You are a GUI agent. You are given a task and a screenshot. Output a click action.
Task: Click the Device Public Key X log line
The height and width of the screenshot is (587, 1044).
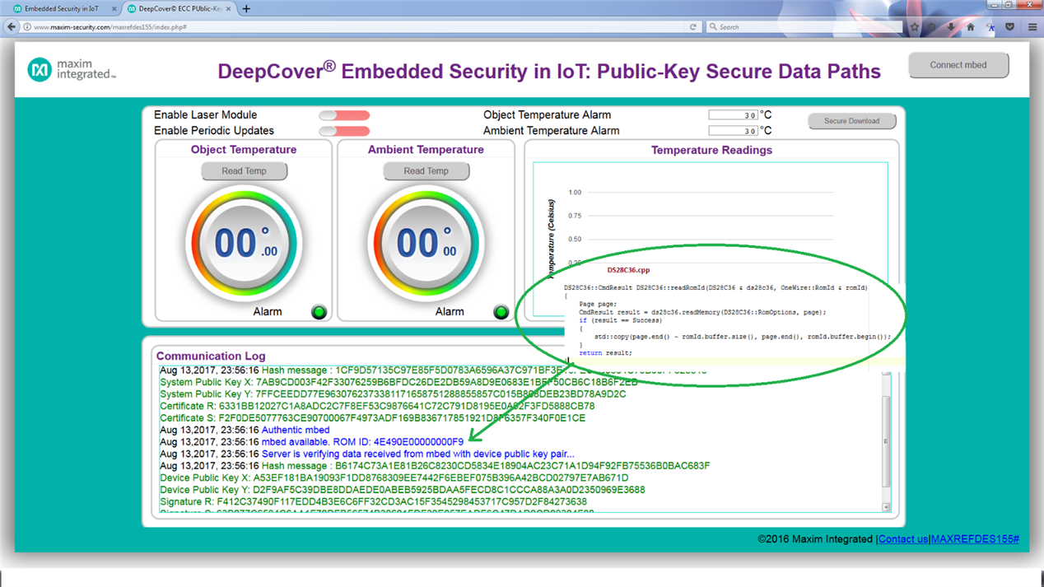(394, 478)
